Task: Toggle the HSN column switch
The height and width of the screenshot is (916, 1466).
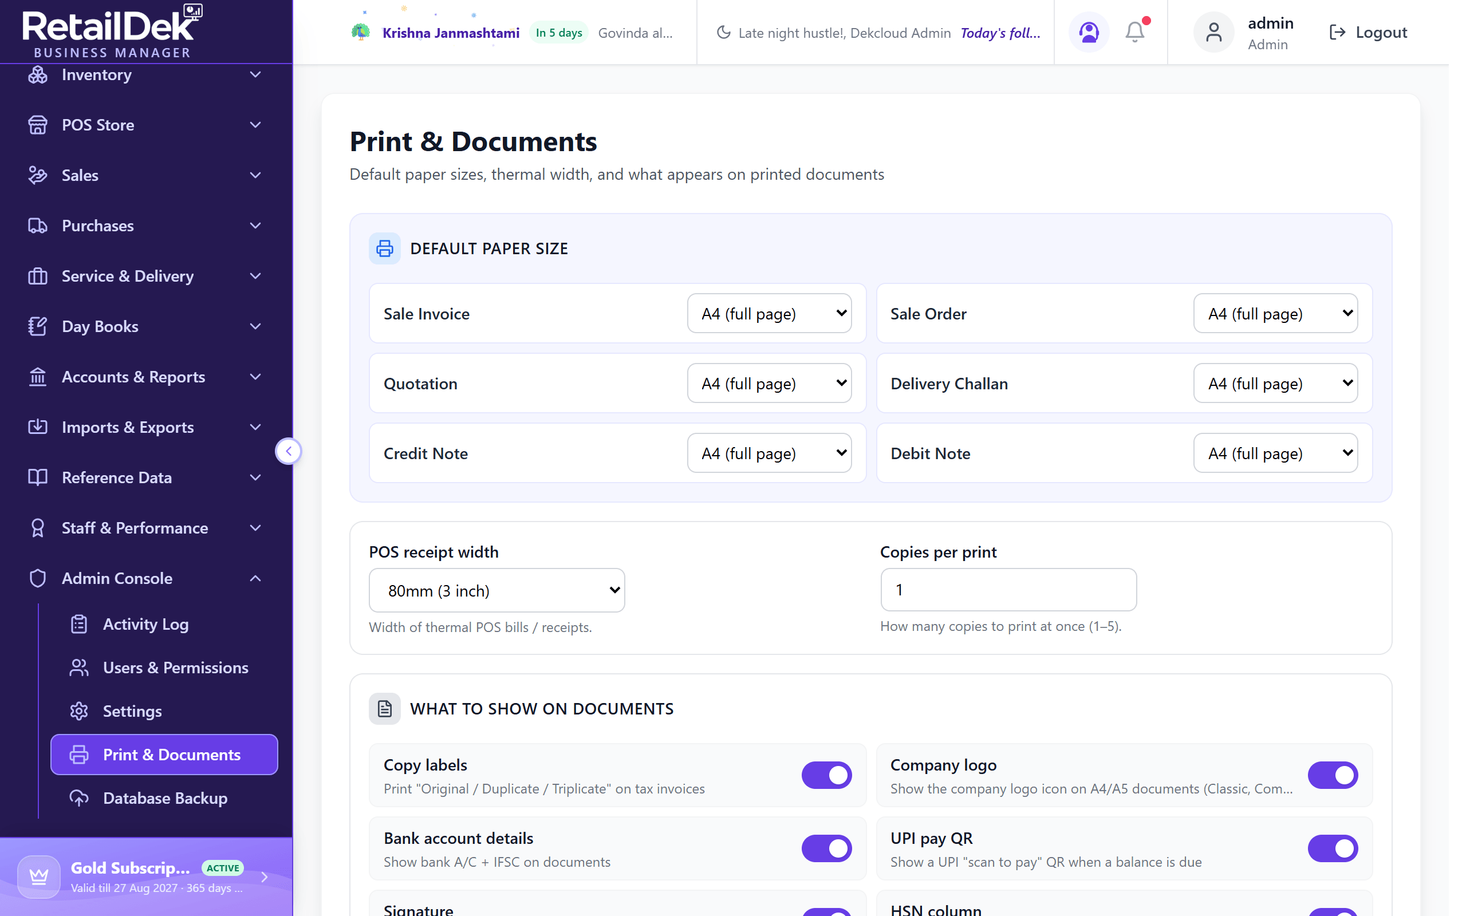Action: (x=1333, y=913)
